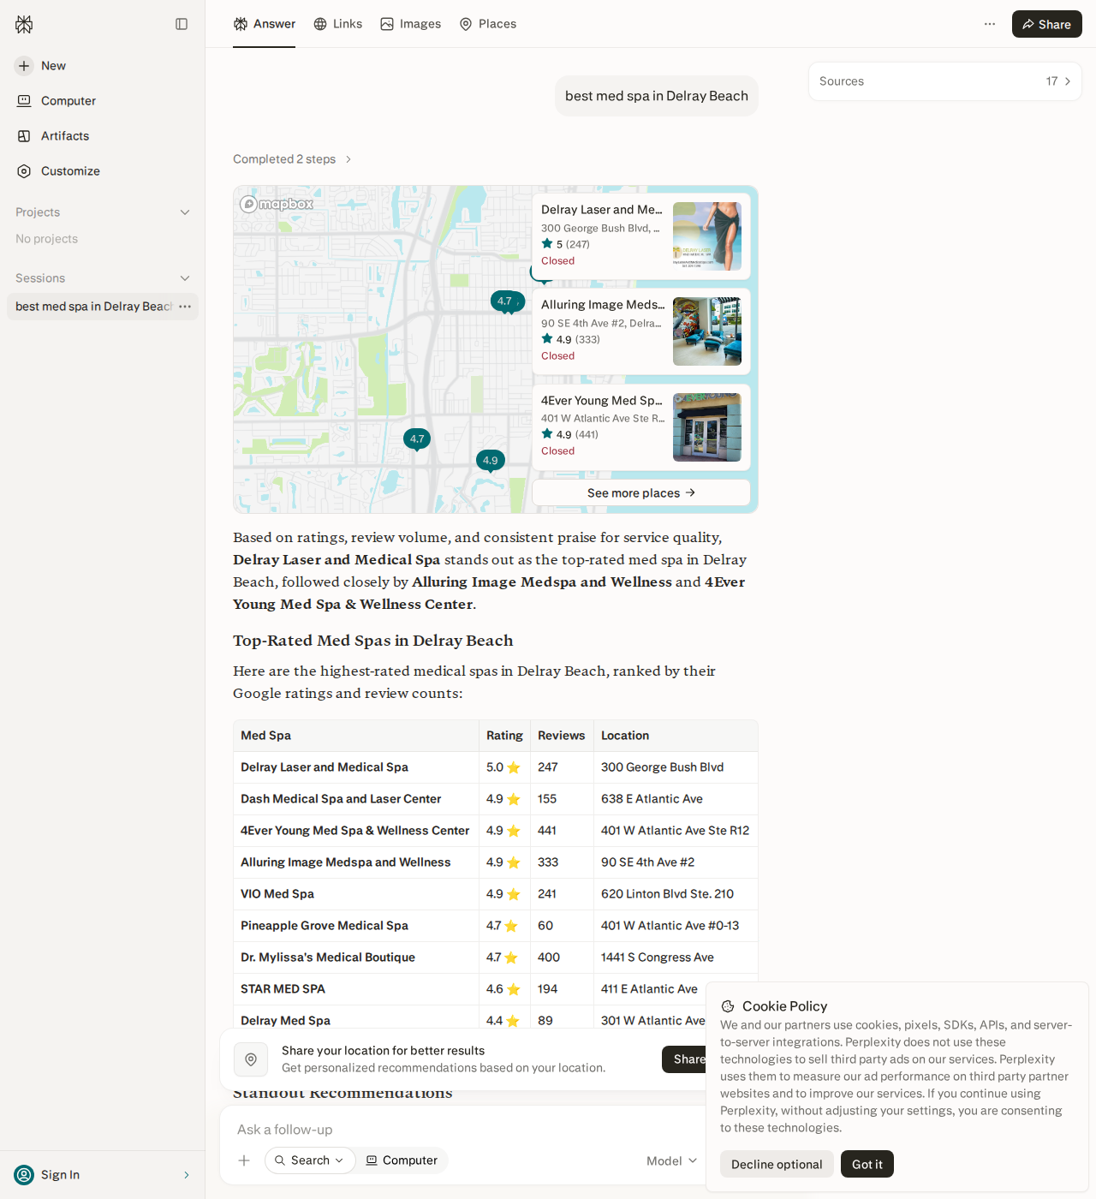
Task: Open the Customize settings
Action: [x=58, y=171]
